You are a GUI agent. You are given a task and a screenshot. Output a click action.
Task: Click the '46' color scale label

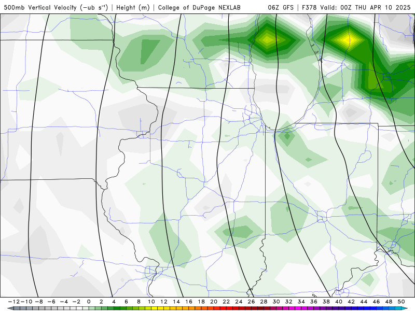377,302
